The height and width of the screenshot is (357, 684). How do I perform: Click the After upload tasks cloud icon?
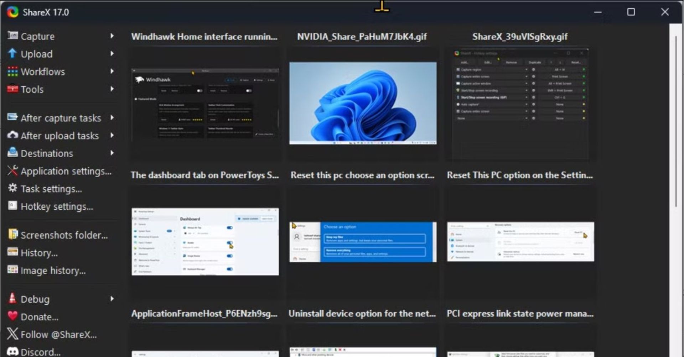[12, 135]
